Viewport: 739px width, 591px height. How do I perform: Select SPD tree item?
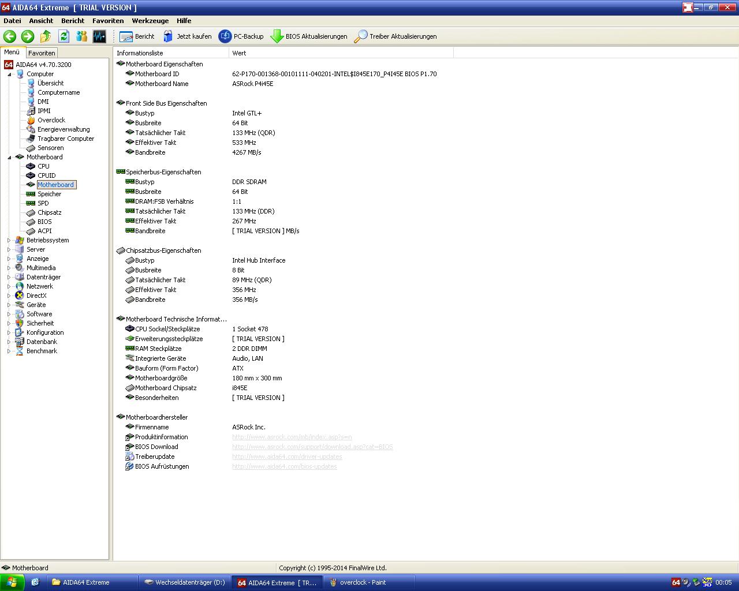coord(43,203)
